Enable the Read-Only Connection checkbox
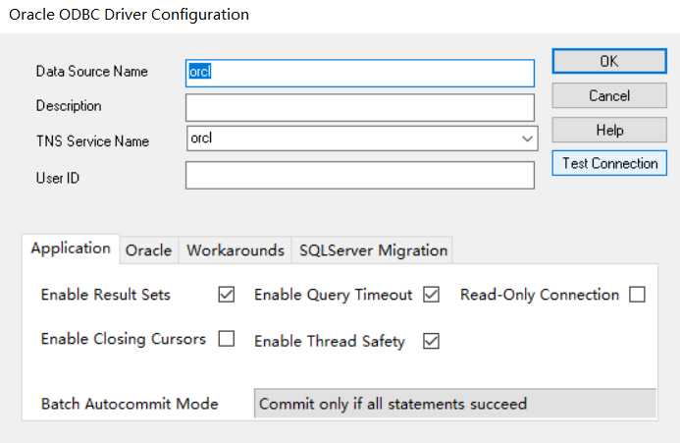 (x=637, y=294)
